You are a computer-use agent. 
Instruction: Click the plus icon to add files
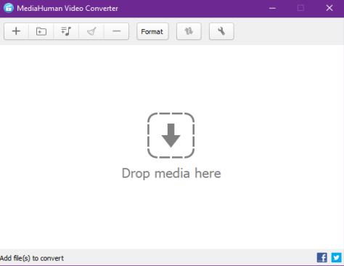tap(16, 31)
